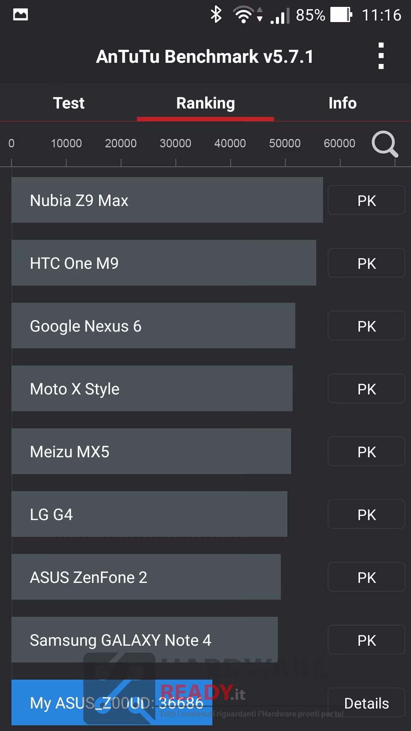
Task: Tap PK beside LG G4
Action: point(366,514)
